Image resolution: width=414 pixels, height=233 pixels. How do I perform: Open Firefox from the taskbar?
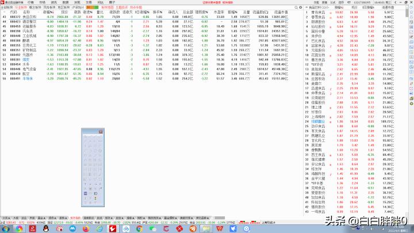click(x=86, y=228)
